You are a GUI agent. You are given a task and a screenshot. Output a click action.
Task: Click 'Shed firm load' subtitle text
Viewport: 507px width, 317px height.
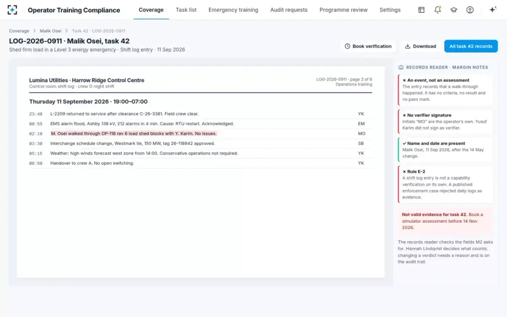click(x=97, y=49)
